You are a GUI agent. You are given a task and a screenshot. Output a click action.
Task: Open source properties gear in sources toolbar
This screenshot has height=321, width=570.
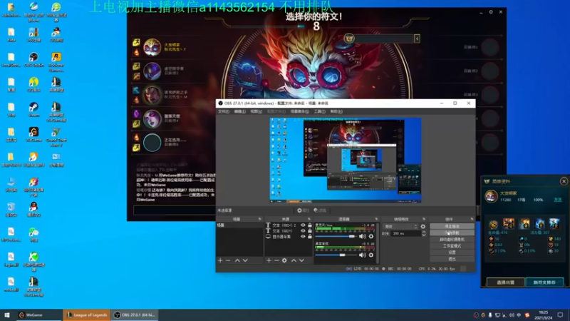coord(284,260)
